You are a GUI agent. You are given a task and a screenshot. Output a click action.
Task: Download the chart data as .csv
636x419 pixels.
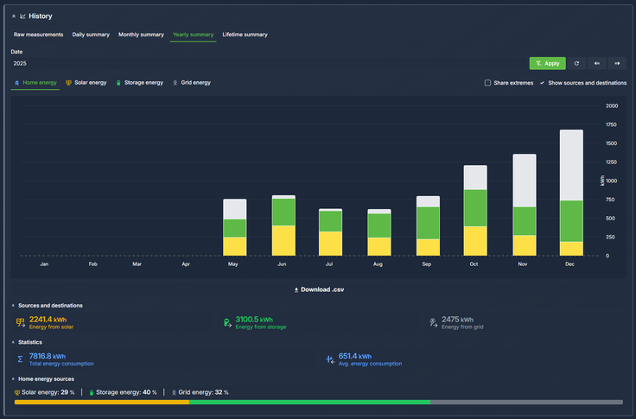(x=318, y=289)
